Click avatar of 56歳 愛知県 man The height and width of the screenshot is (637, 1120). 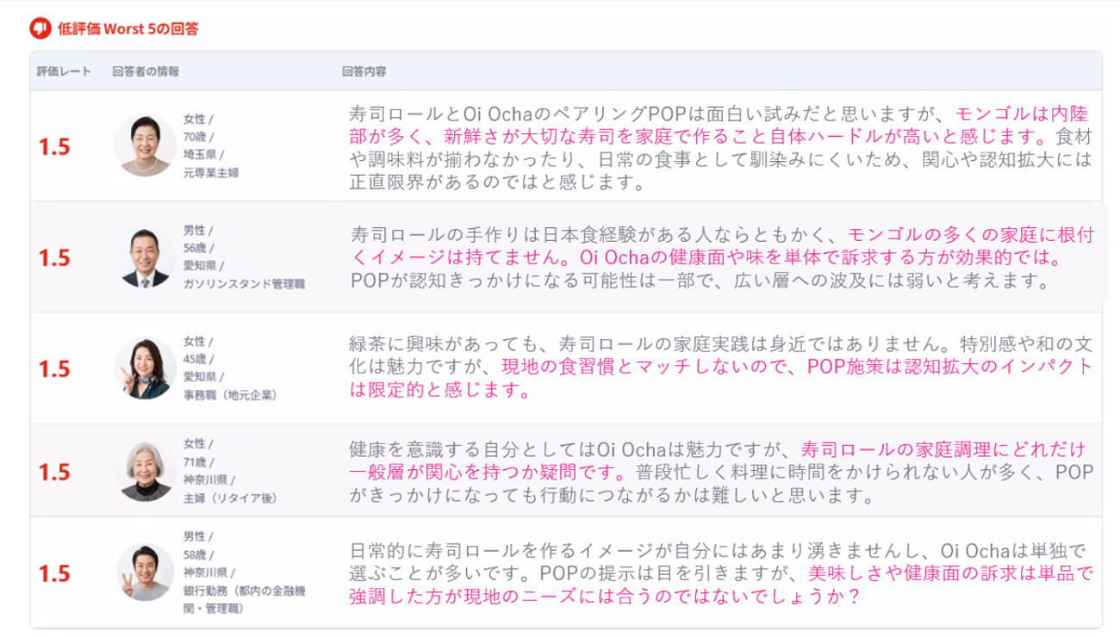(x=145, y=257)
